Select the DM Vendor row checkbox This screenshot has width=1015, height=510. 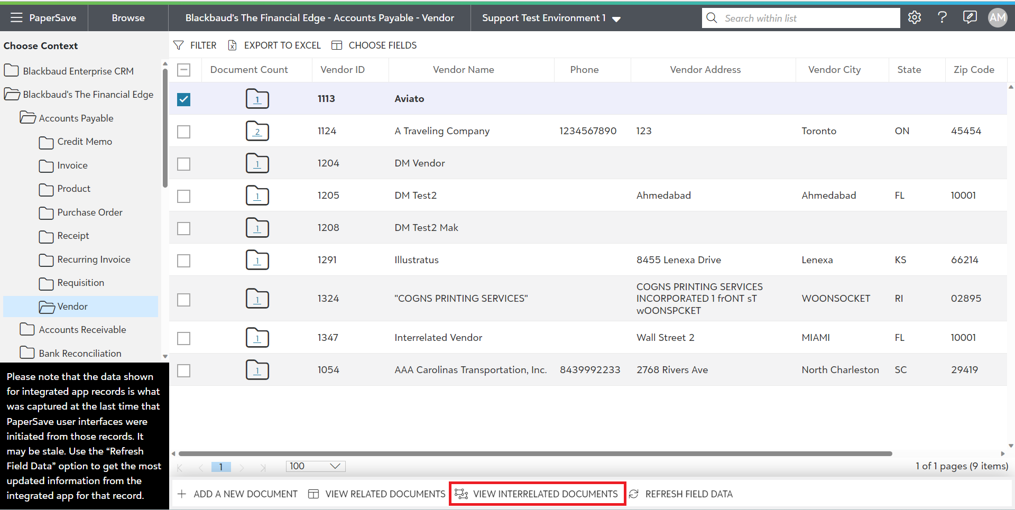pyautogui.click(x=183, y=164)
